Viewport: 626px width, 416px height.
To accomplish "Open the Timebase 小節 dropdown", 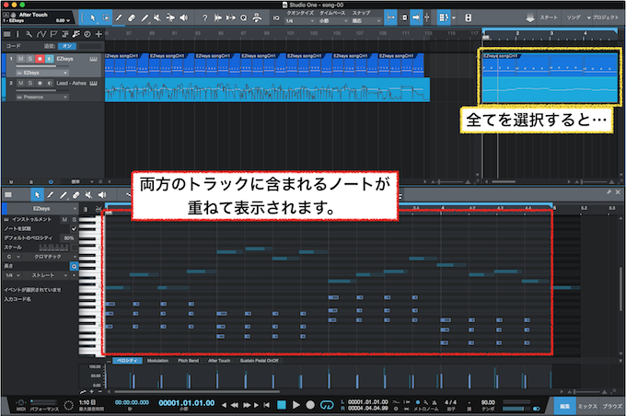I will [332, 21].
